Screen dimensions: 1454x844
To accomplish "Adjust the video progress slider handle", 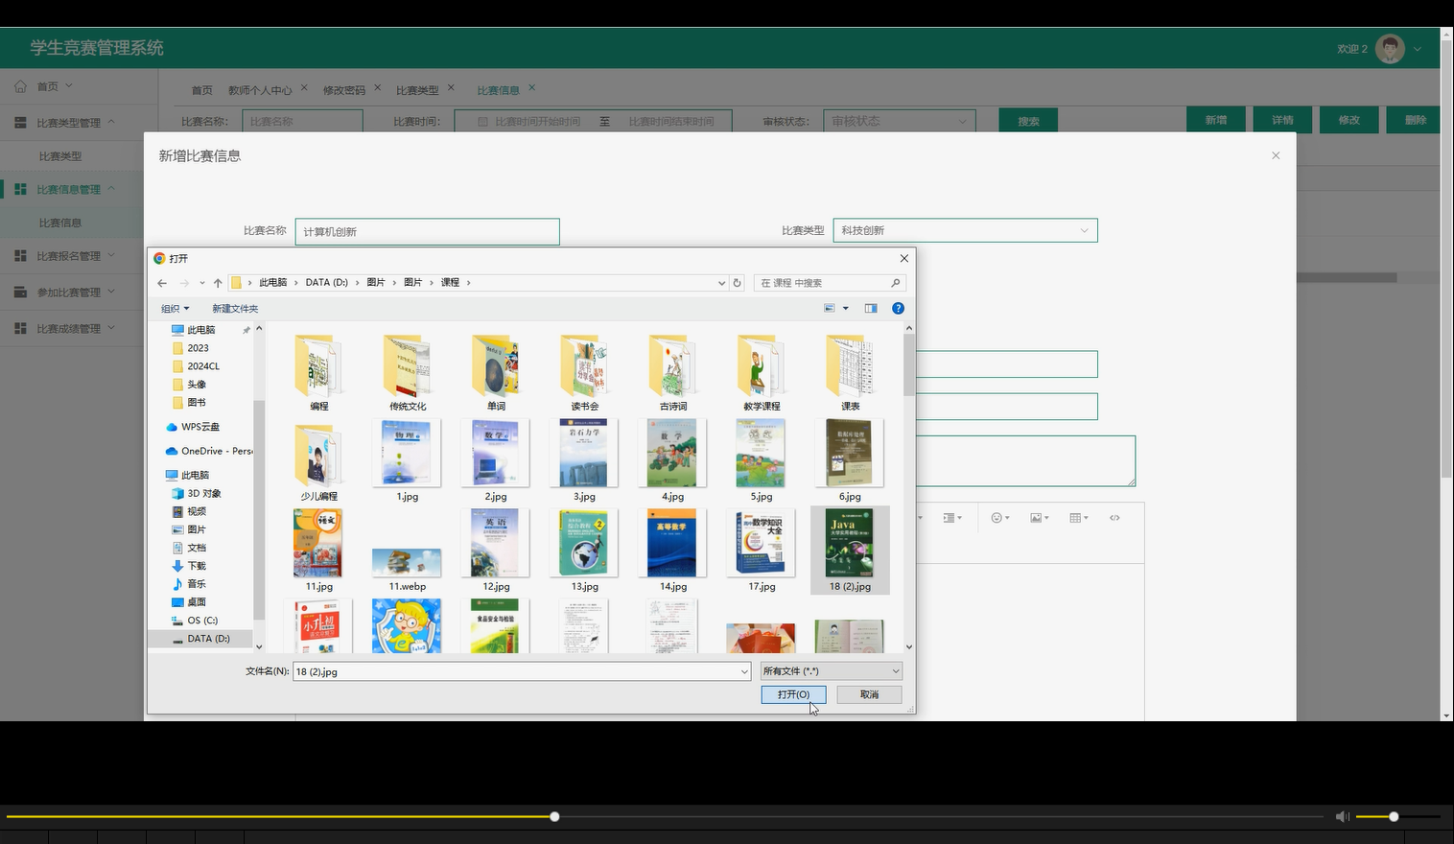I will coord(554,816).
